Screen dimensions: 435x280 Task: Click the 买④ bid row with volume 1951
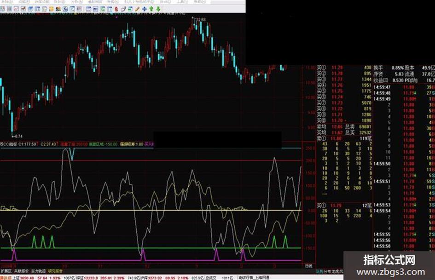pyautogui.click(x=344, y=85)
